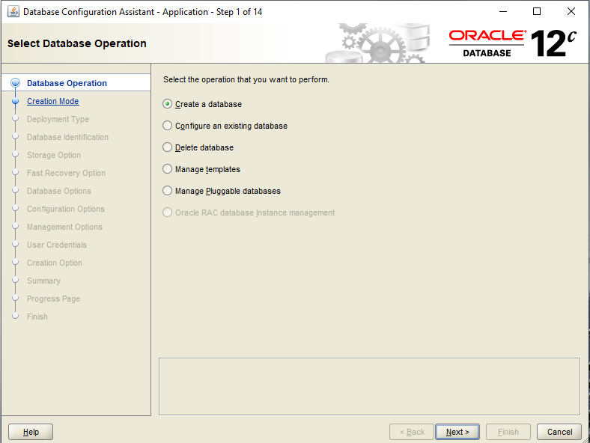The height and width of the screenshot is (443, 590).
Task: Click Oracle RAC database Instance management radio
Action: click(x=167, y=213)
